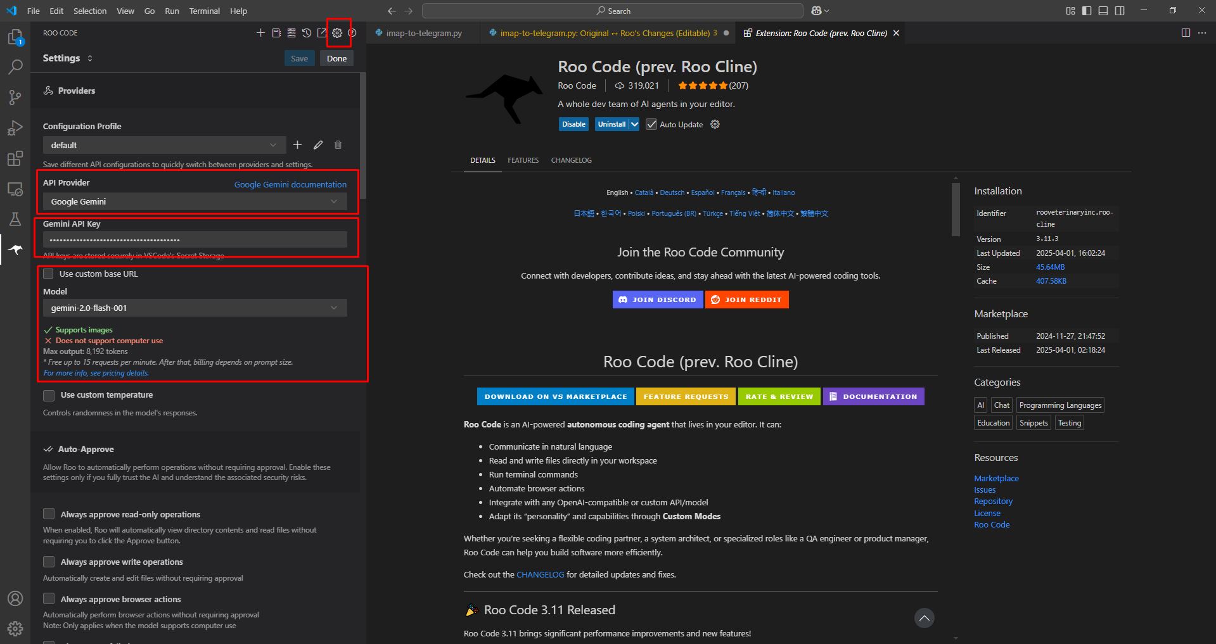Image resolution: width=1216 pixels, height=644 pixels.
Task: Start a new task with the plus icon
Action: (x=260, y=32)
